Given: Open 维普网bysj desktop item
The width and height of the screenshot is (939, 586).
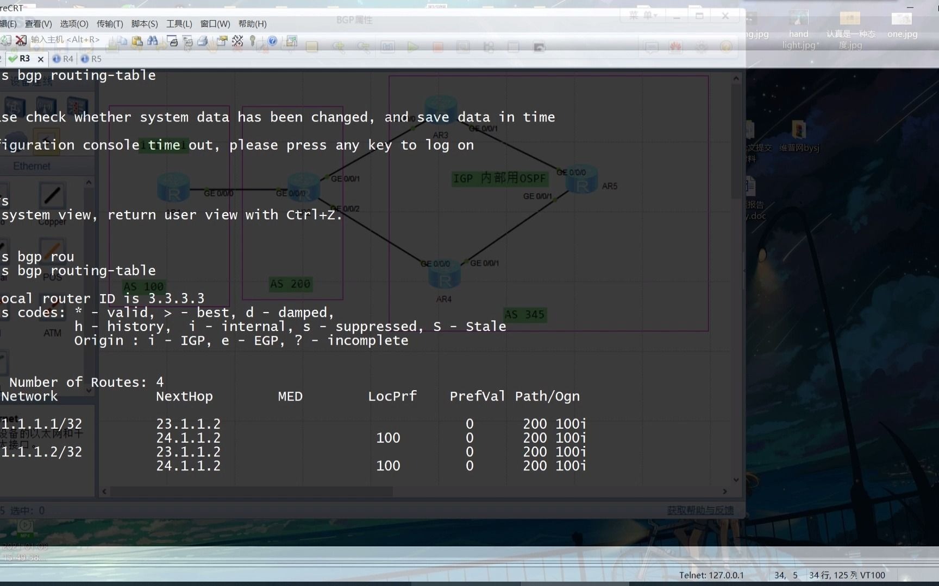Looking at the screenshot, I should pos(799,137).
